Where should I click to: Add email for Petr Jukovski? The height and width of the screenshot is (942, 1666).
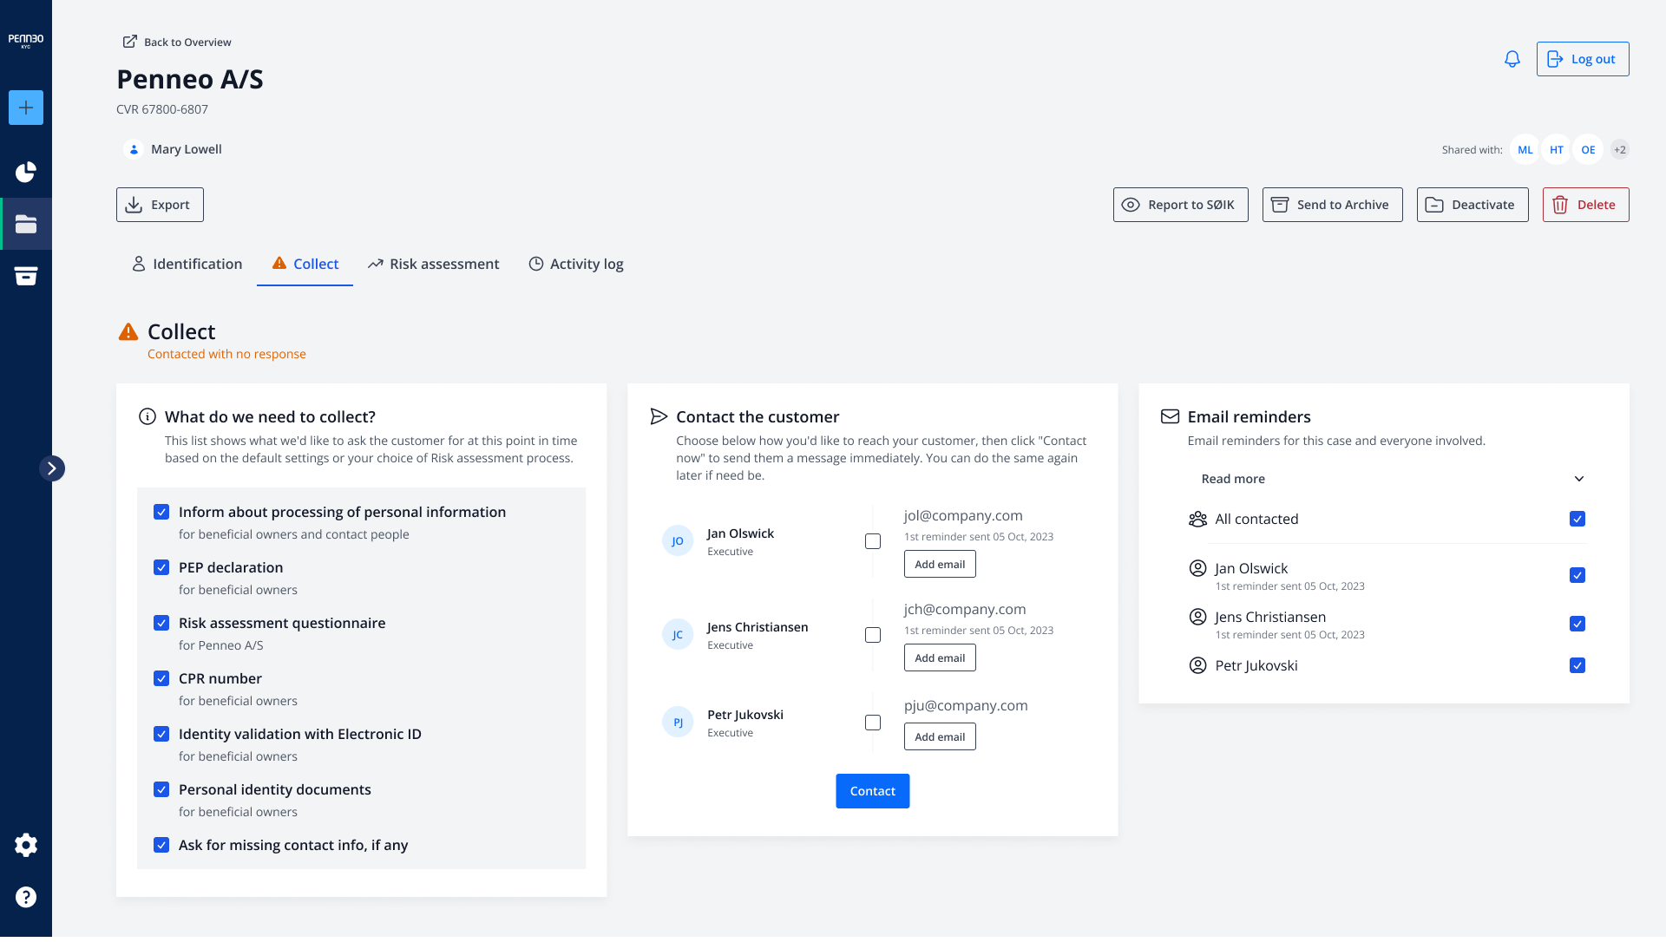pos(939,736)
